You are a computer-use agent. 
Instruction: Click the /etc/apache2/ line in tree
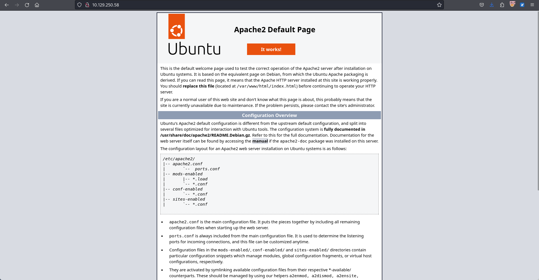point(179,159)
